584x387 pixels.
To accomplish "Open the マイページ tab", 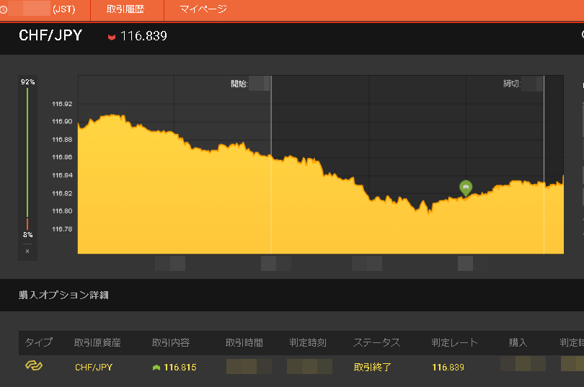I will [x=203, y=9].
